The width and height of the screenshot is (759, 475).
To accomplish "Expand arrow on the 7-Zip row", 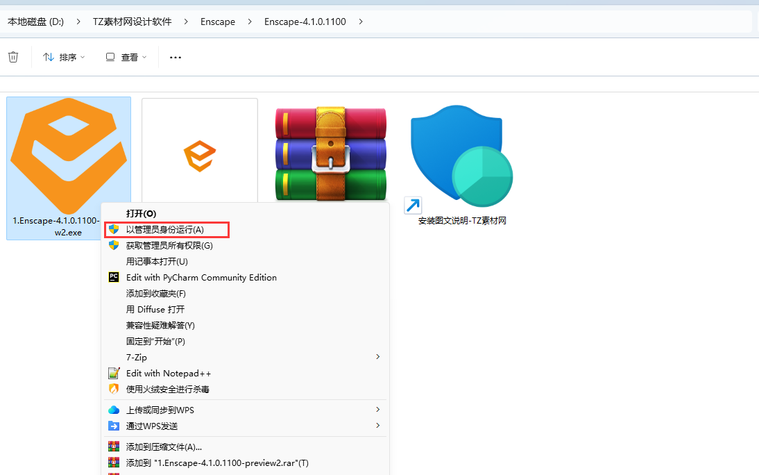I will 377,357.
